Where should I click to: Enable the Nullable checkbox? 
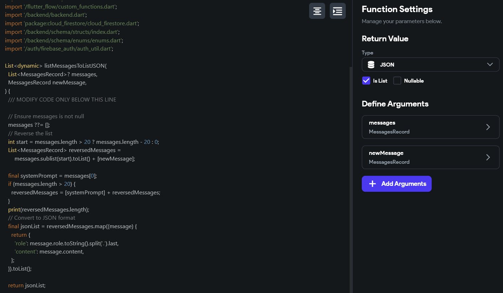coord(397,81)
